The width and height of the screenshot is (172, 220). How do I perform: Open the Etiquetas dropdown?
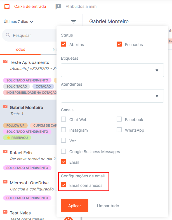pyautogui.click(x=112, y=70)
